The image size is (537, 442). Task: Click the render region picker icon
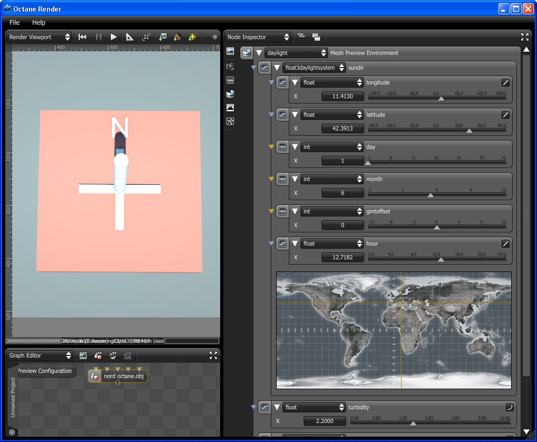coord(146,37)
